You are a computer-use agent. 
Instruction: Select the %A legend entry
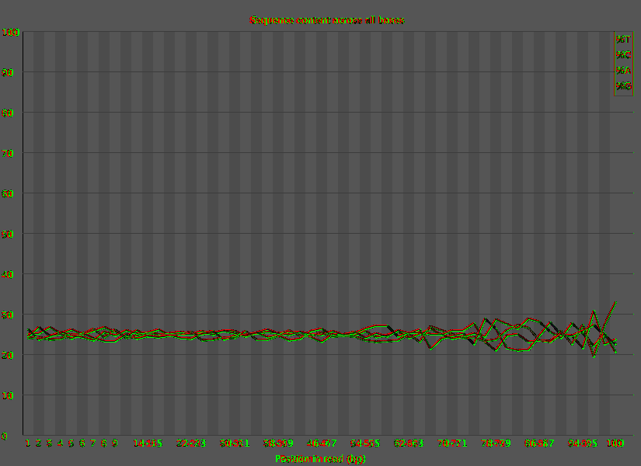(623, 71)
